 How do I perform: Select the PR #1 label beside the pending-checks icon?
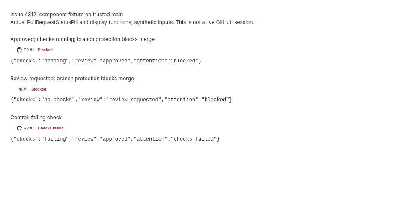point(29,50)
